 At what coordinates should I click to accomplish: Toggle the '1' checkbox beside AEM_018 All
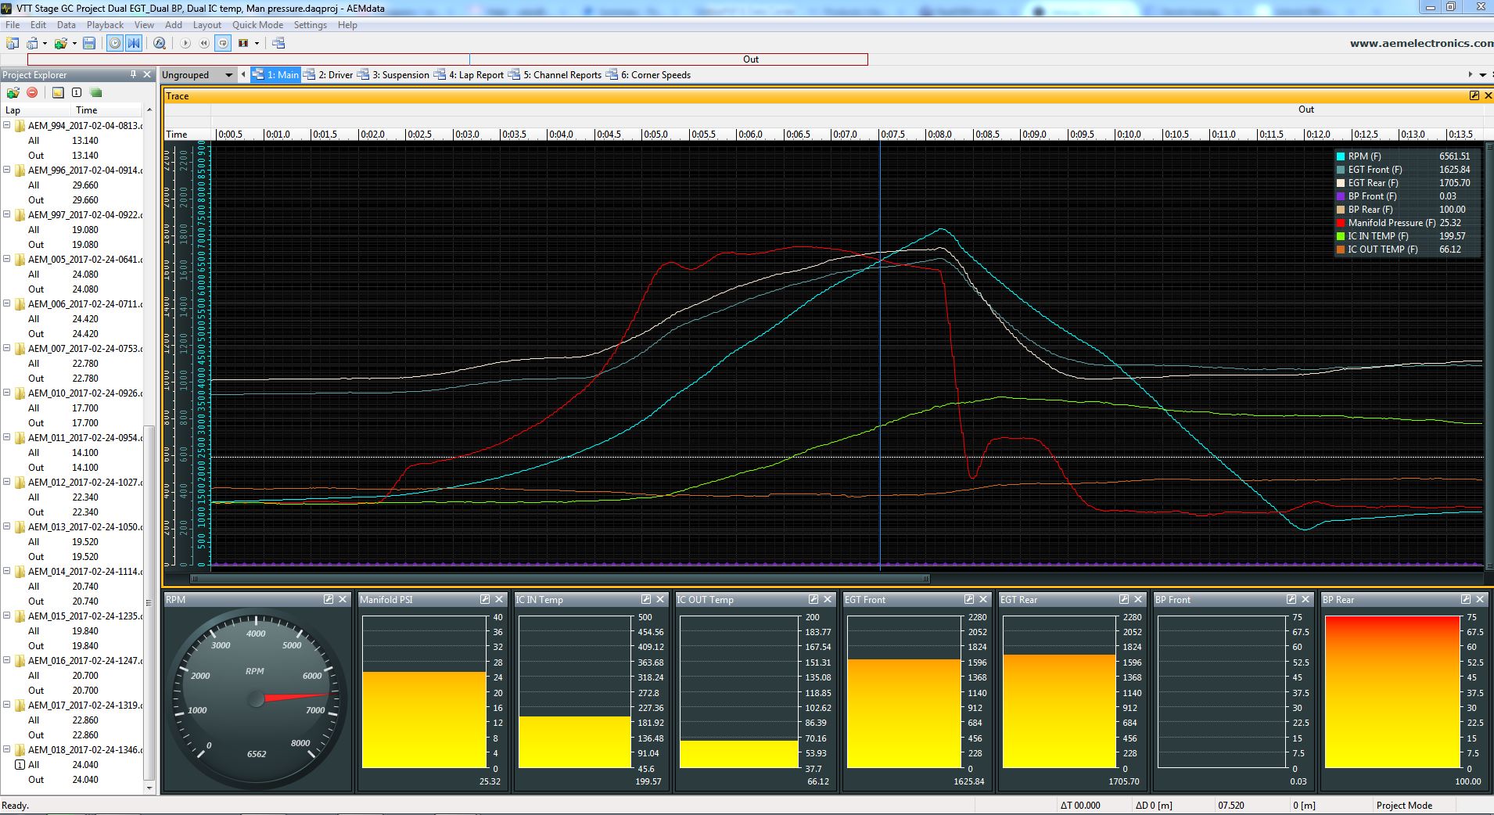coord(20,765)
